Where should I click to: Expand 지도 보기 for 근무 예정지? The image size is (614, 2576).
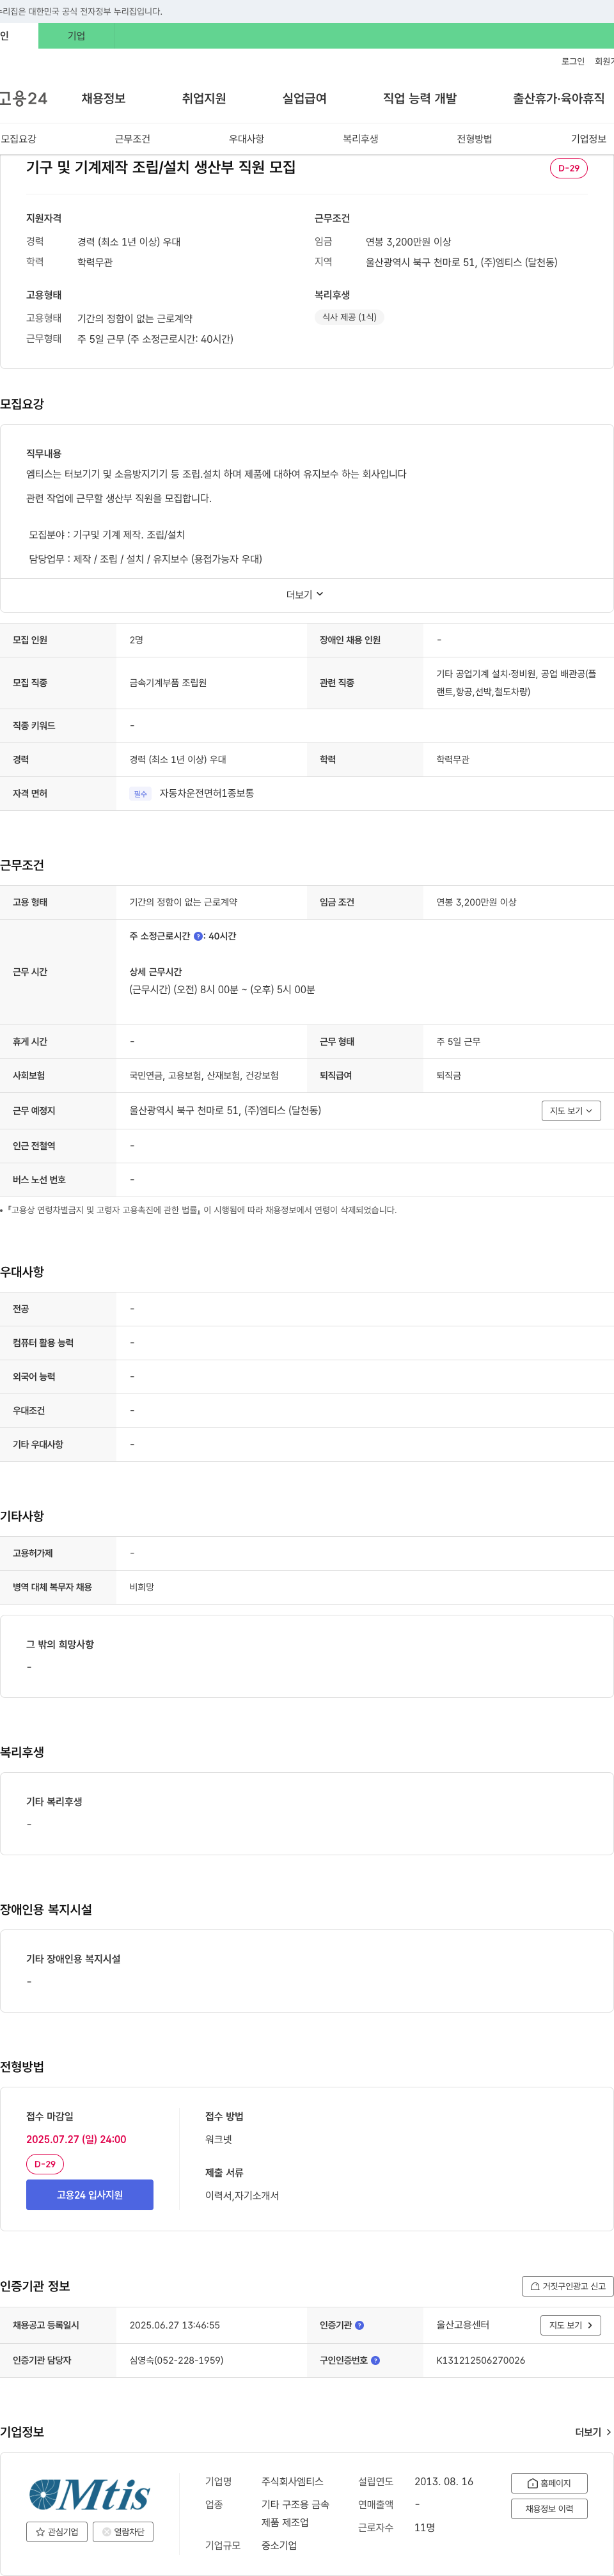point(571,1111)
